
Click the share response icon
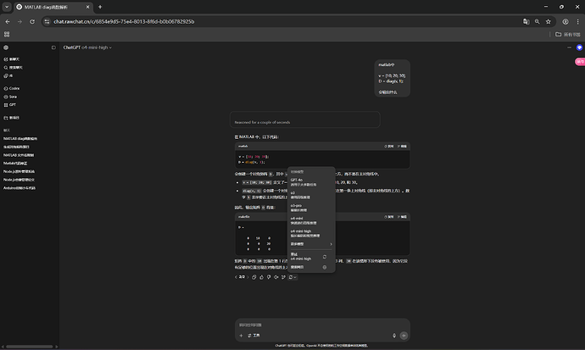click(283, 277)
